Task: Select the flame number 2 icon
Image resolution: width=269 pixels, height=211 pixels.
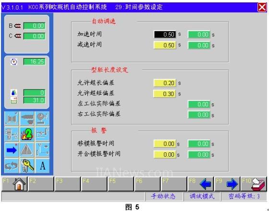Action: click(27, 134)
